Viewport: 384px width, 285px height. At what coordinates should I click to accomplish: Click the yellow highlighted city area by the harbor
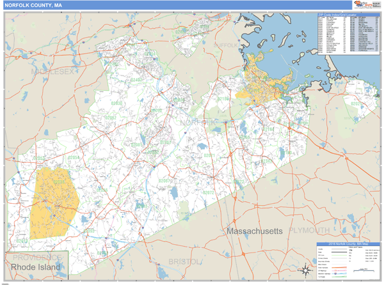pos(262,80)
